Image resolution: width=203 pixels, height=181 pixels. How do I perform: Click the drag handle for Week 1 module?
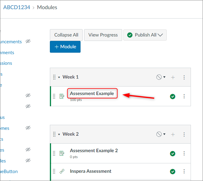[x=54, y=77]
